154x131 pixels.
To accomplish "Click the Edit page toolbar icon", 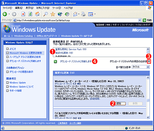I will pos(91,14).
